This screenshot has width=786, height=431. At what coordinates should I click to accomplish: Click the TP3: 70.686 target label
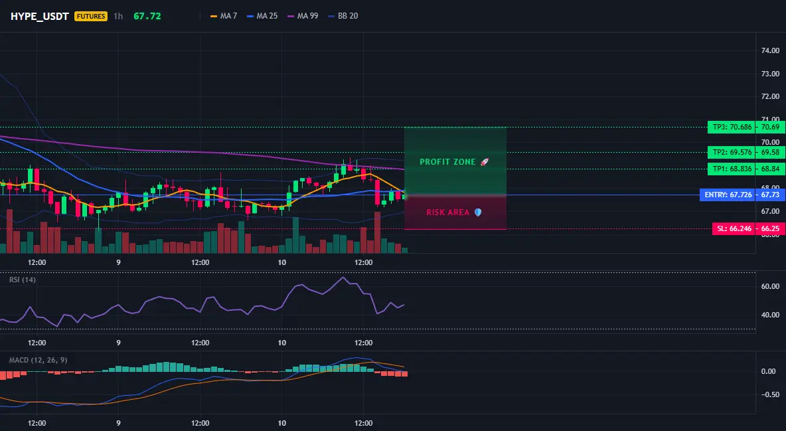click(732, 127)
